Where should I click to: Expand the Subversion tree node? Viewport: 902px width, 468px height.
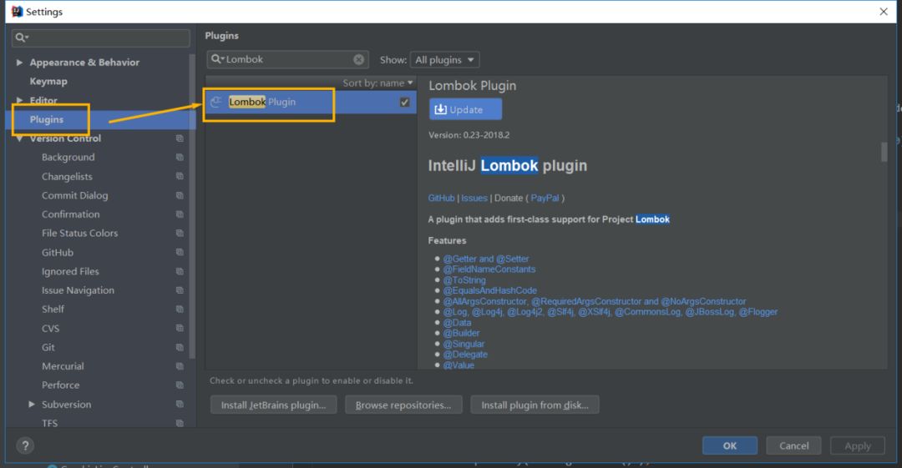tap(32, 404)
